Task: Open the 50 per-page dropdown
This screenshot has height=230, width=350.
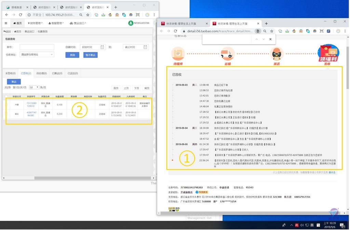Action: (34, 88)
